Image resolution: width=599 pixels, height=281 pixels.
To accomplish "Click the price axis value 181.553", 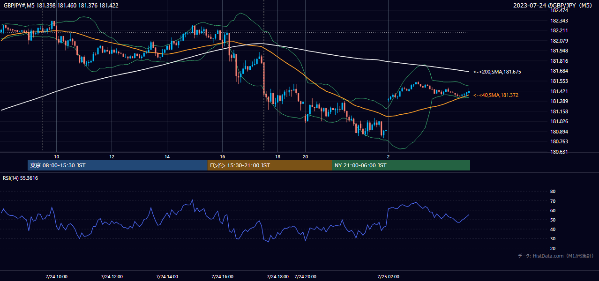I will [559, 81].
